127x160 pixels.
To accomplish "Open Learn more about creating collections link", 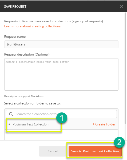I will [x=32, y=26].
